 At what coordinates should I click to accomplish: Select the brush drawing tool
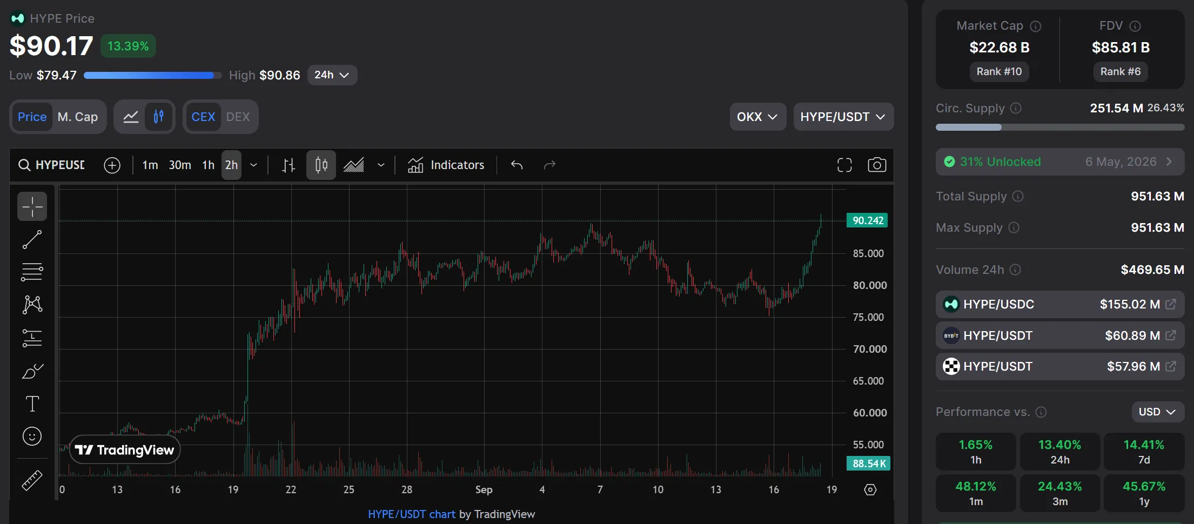32,371
